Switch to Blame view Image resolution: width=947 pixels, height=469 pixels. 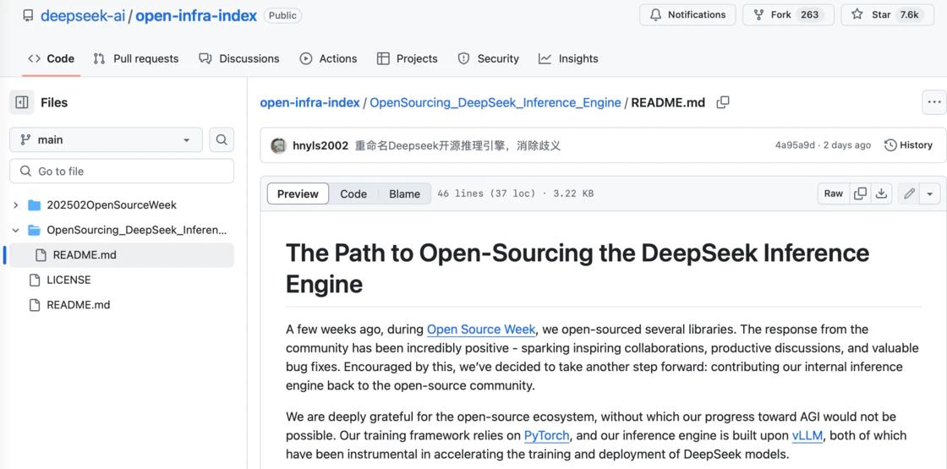404,194
